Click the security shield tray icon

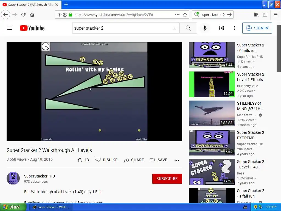point(255,207)
